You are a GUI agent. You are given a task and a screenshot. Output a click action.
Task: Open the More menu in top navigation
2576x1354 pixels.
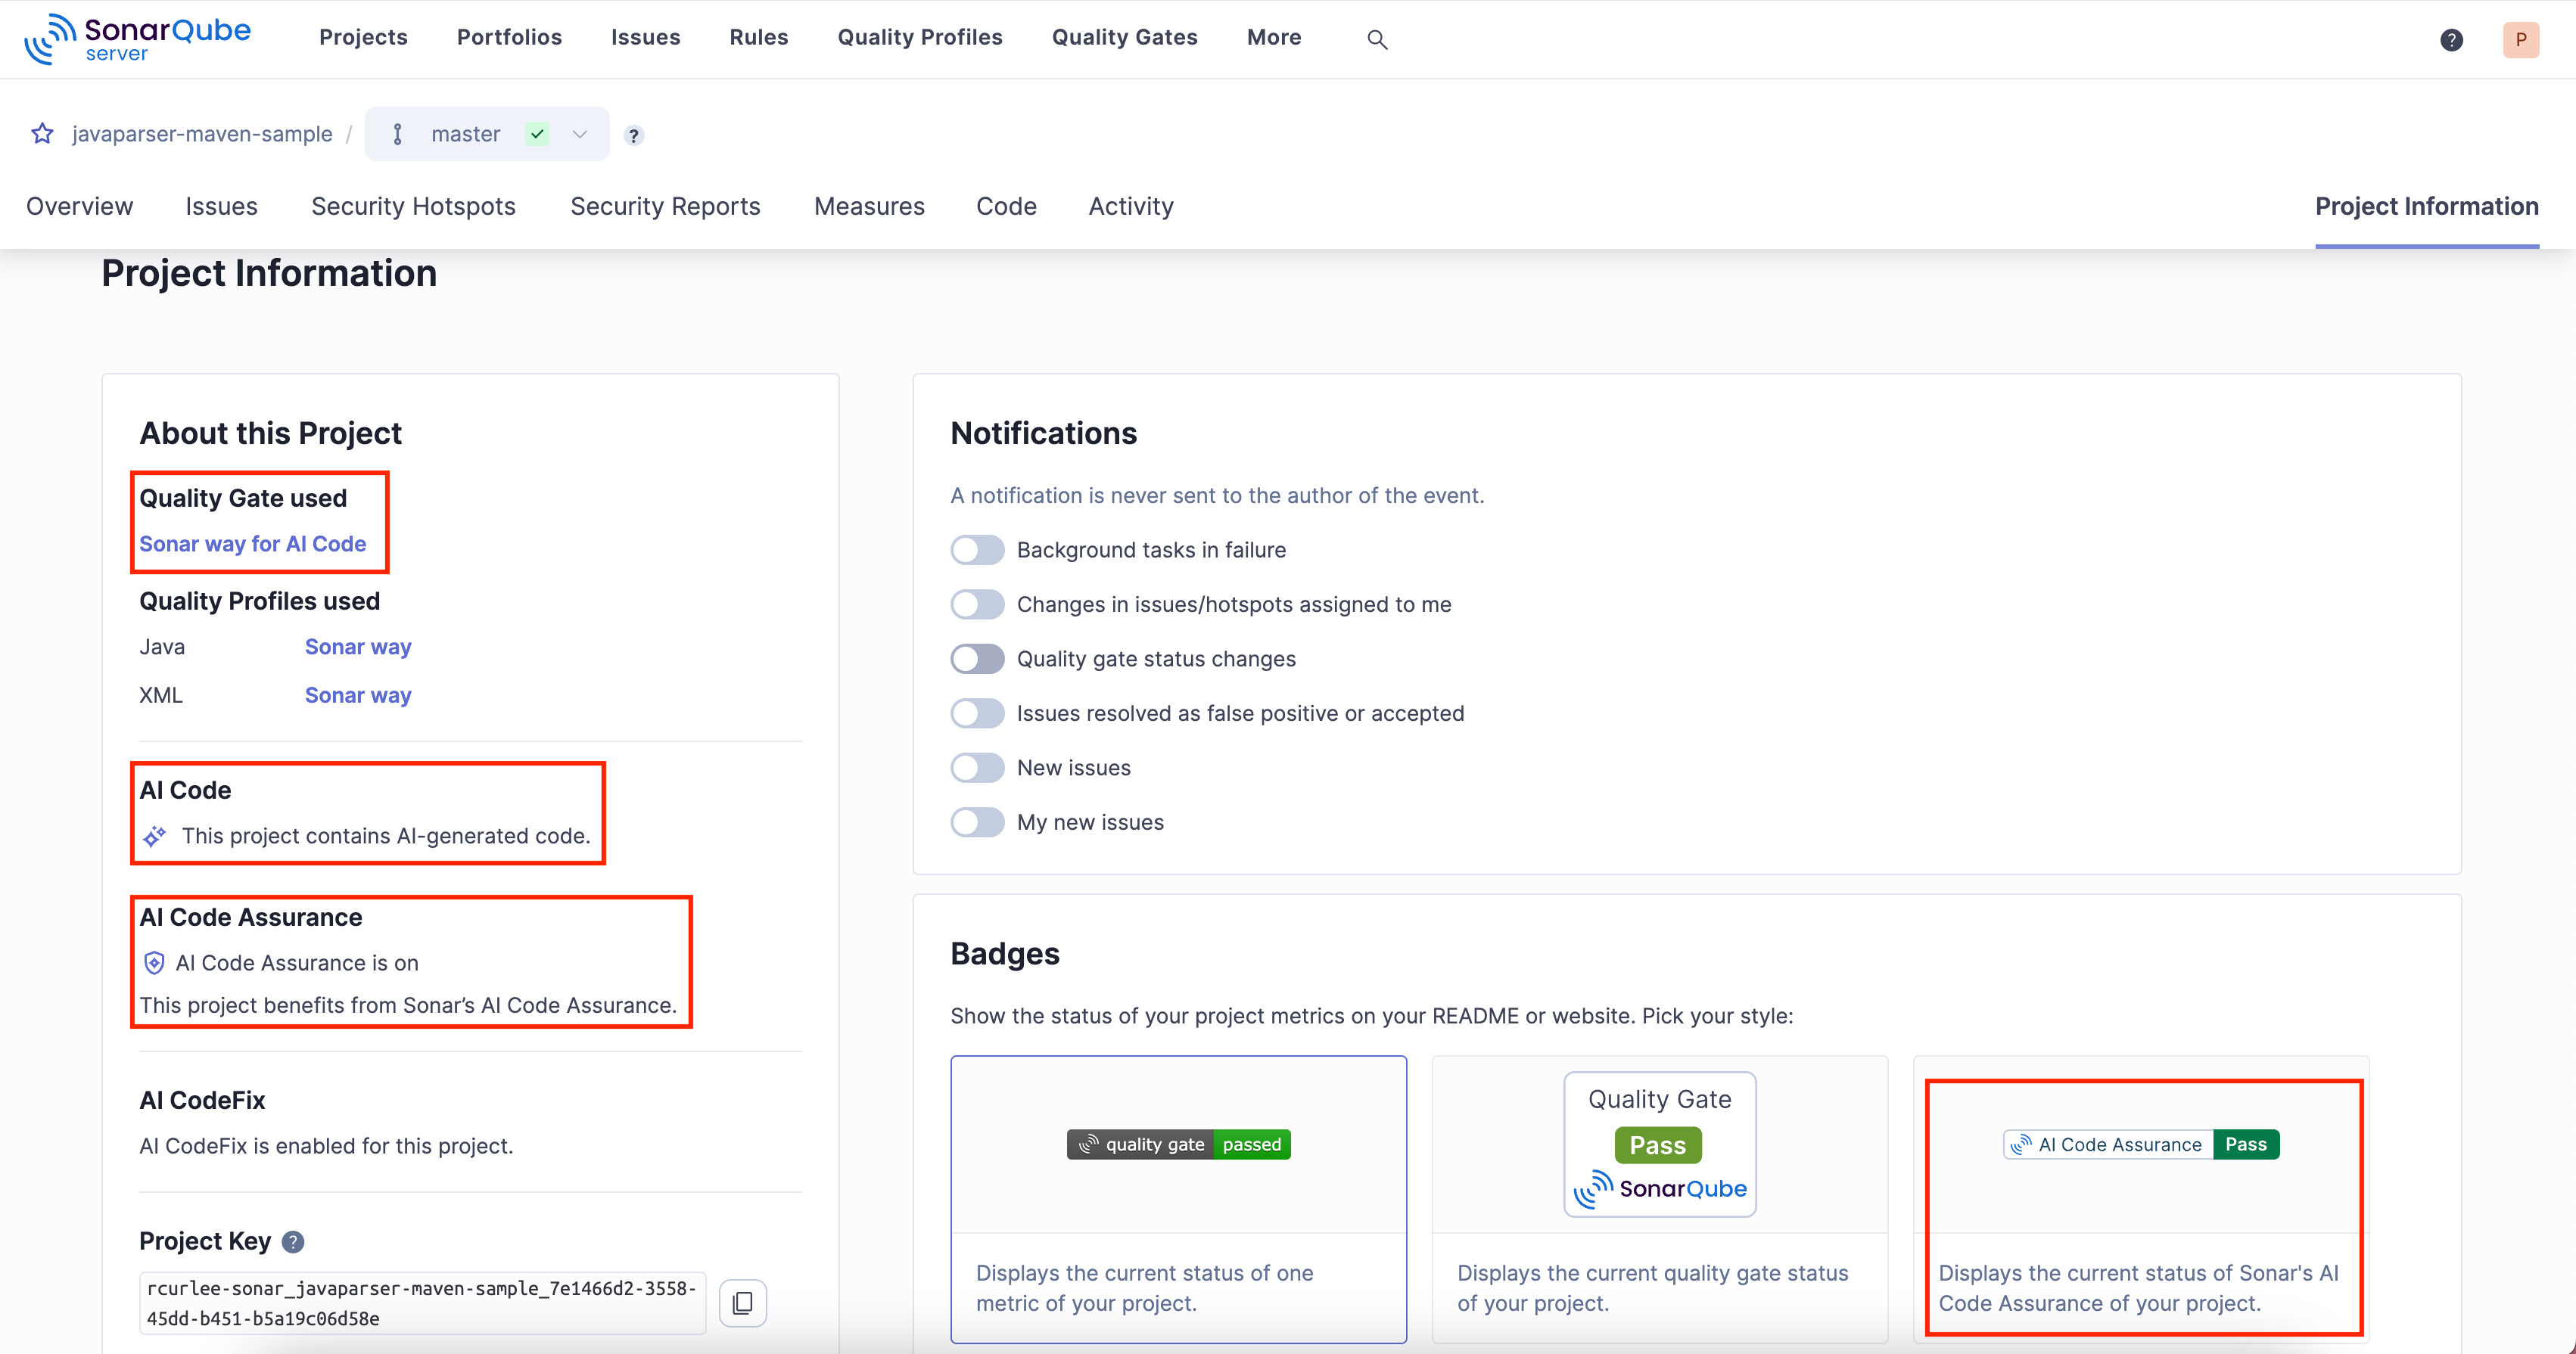(x=1273, y=37)
